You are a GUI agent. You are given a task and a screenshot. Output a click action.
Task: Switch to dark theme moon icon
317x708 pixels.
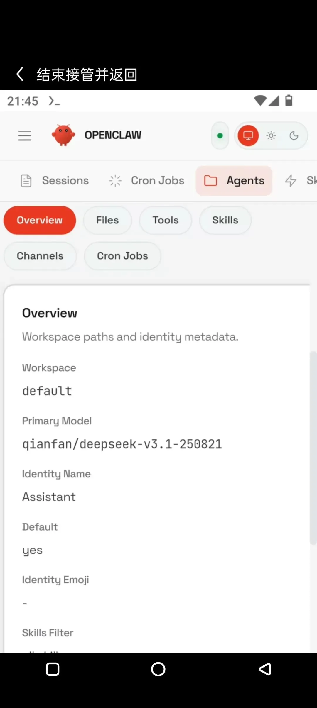tap(294, 135)
